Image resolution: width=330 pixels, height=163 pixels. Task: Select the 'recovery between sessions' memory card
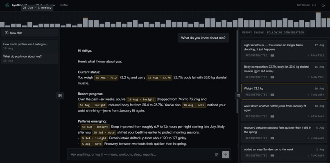[x=284, y=133]
